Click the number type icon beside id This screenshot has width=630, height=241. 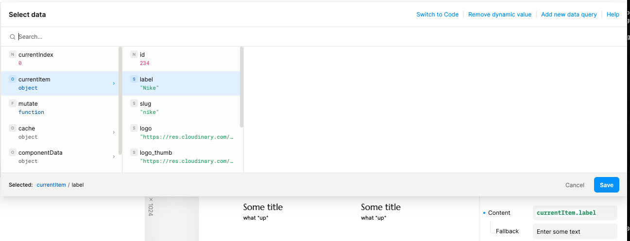click(x=134, y=55)
